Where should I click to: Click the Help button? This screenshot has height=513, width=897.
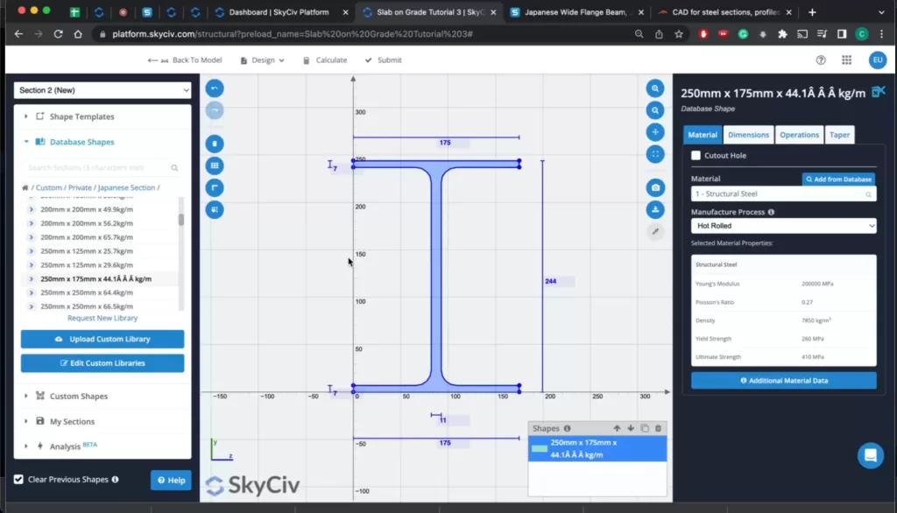coord(171,481)
